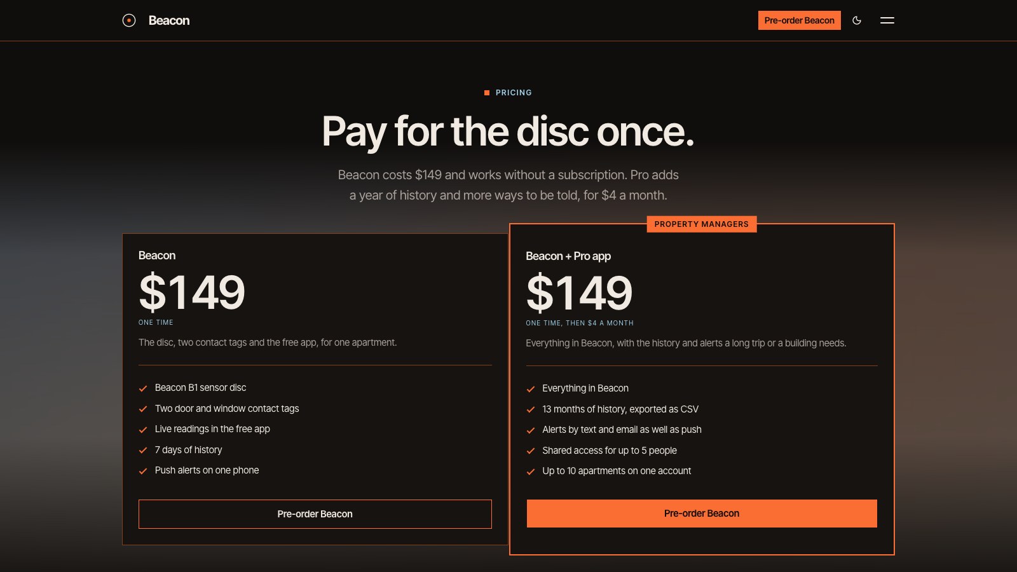Click checkmark next to Push alerts on one phone
This screenshot has height=572, width=1017.
tap(143, 471)
